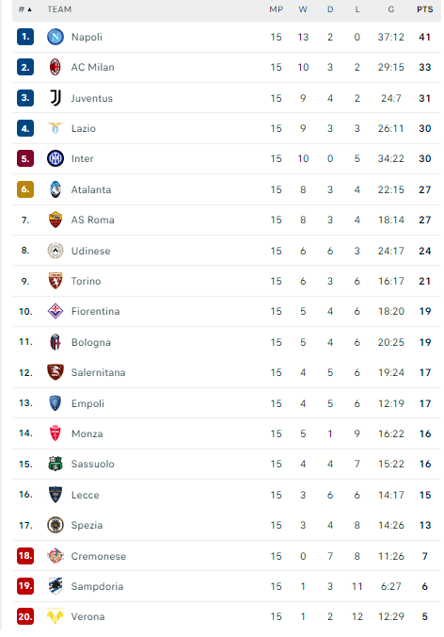Click the G goals column header
Image resolution: width=444 pixels, height=637 pixels.
391,9
